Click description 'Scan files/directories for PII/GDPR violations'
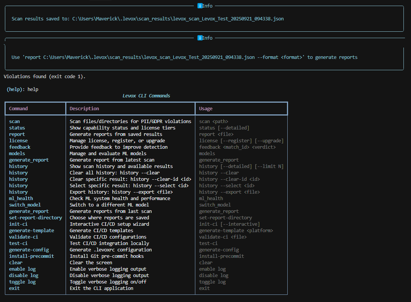Screen dimensions: 411x302 click(x=130, y=122)
